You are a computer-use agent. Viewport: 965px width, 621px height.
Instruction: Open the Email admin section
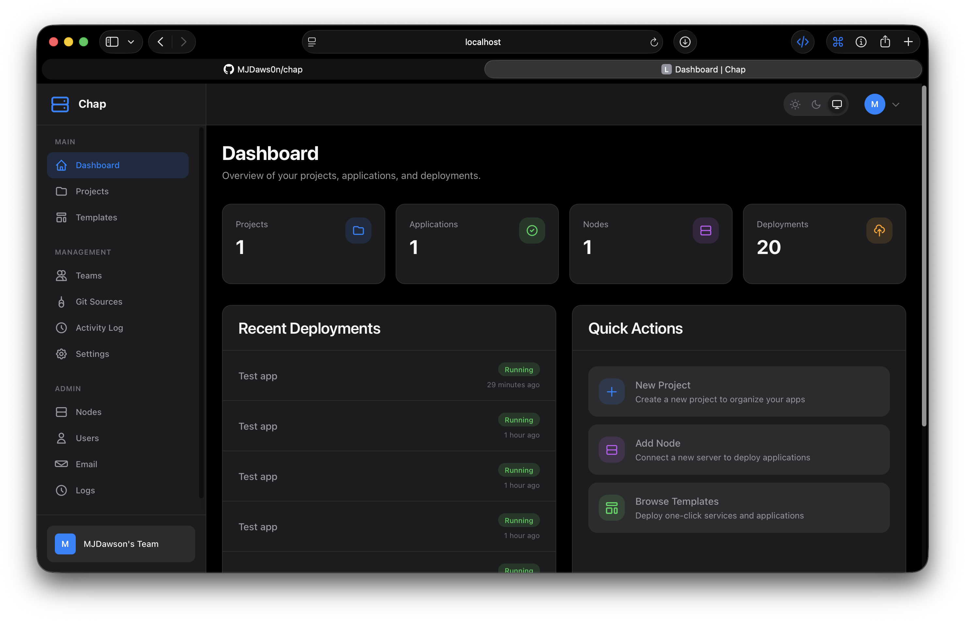click(x=86, y=464)
